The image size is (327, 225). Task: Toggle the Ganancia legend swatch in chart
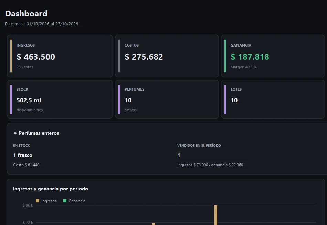(x=65, y=201)
